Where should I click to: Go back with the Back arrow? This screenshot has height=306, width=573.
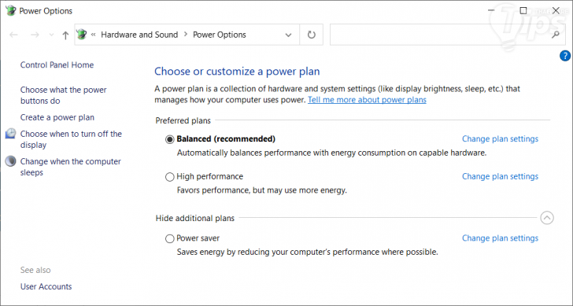click(14, 35)
